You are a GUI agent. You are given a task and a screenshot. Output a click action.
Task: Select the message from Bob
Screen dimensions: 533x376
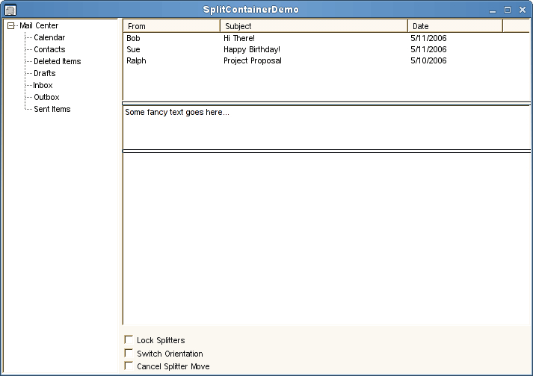[133, 38]
